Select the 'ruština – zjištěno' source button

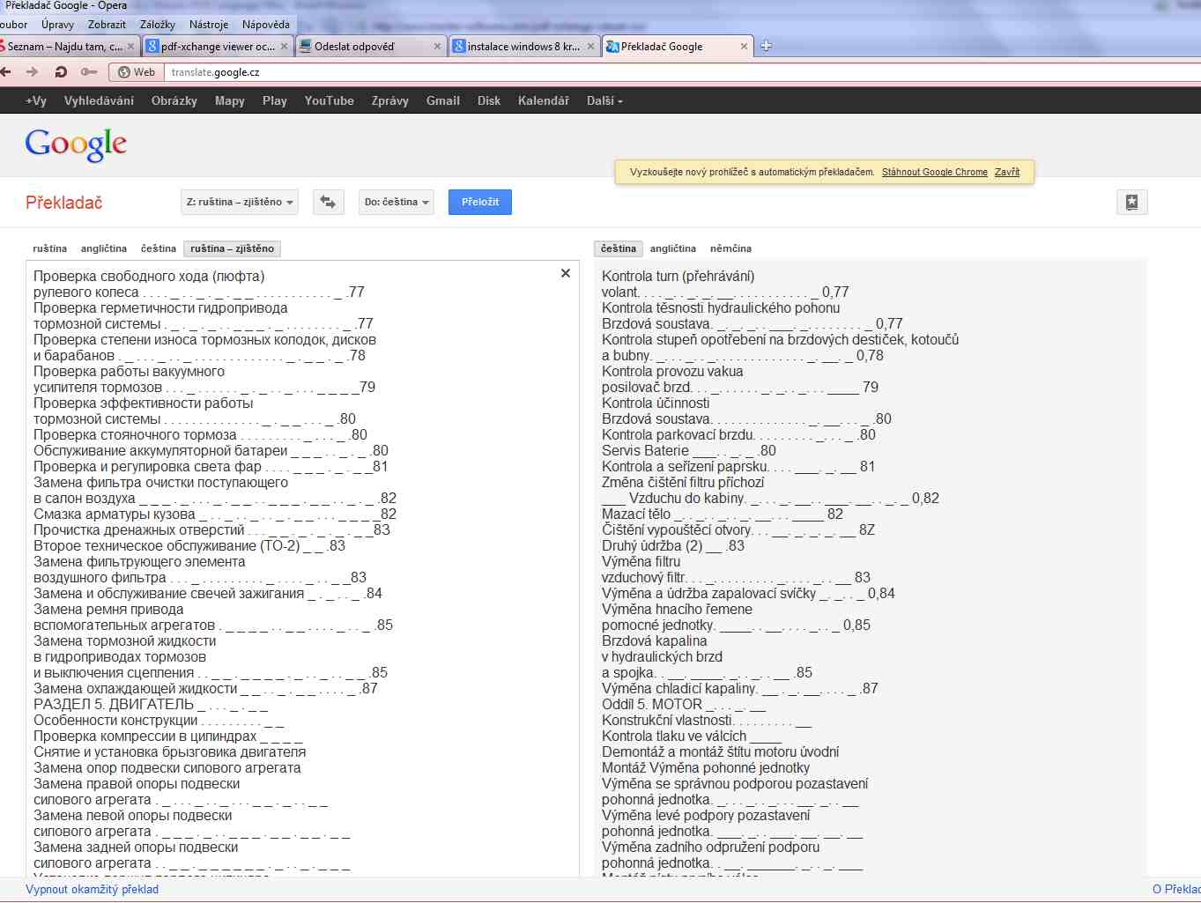tap(233, 248)
